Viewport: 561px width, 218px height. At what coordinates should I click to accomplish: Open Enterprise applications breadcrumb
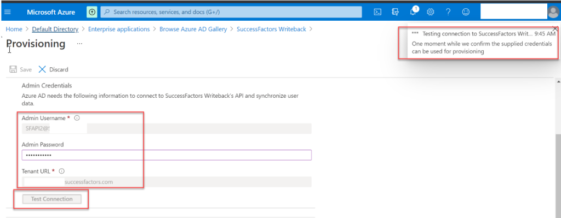[x=119, y=30]
